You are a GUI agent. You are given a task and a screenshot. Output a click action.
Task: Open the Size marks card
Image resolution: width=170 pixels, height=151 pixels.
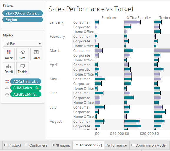23,54
